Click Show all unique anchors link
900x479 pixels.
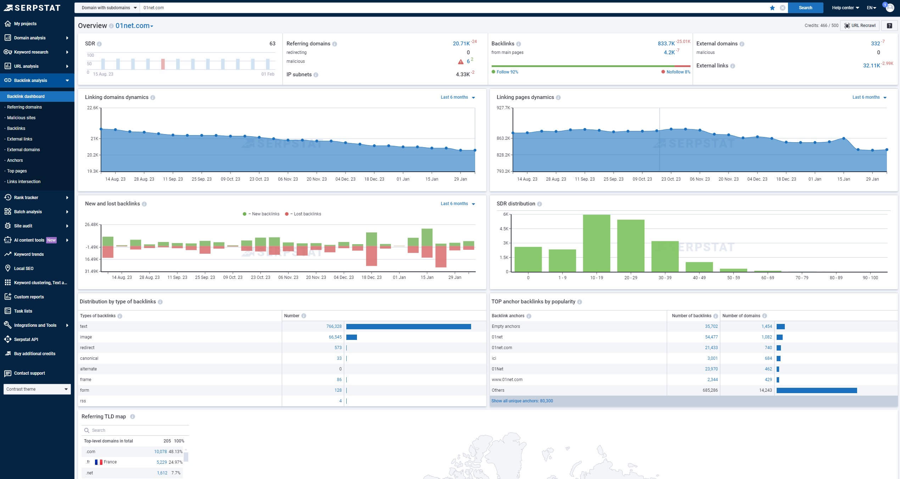pyautogui.click(x=522, y=401)
